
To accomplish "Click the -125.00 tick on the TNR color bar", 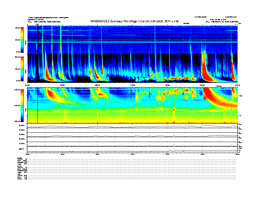I will pyautogui.click(x=17, y=90).
